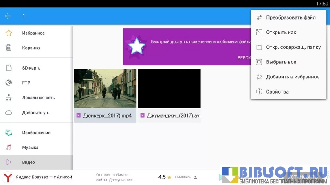Image resolution: width=330 pixels, height=185 pixels.
Task: Click the purple favorites promo banner
Action: click(x=187, y=47)
